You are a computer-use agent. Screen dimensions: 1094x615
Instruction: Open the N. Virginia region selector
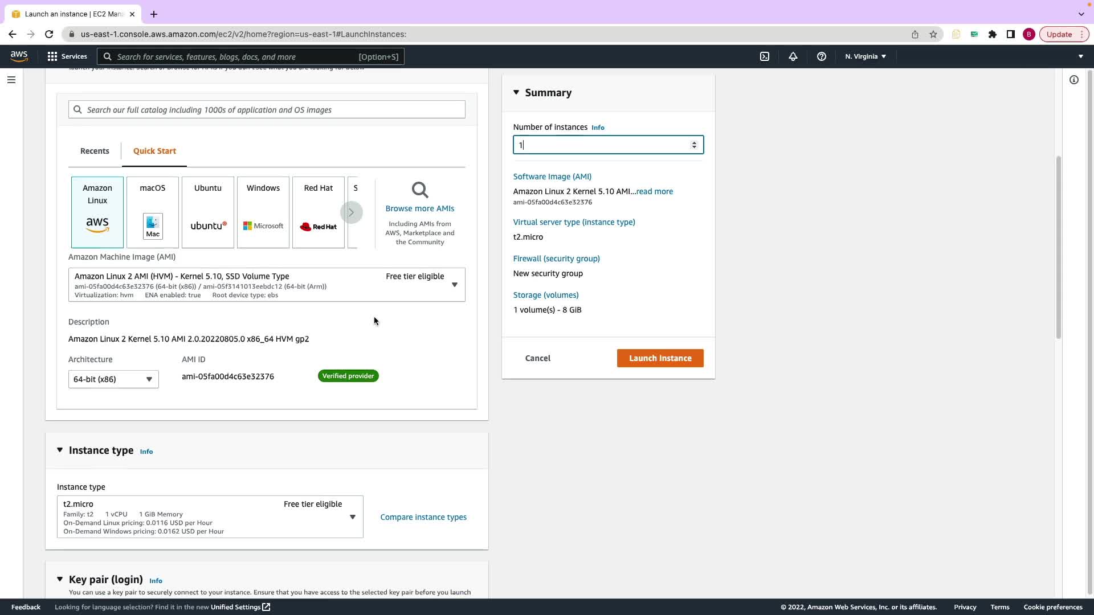pyautogui.click(x=865, y=56)
